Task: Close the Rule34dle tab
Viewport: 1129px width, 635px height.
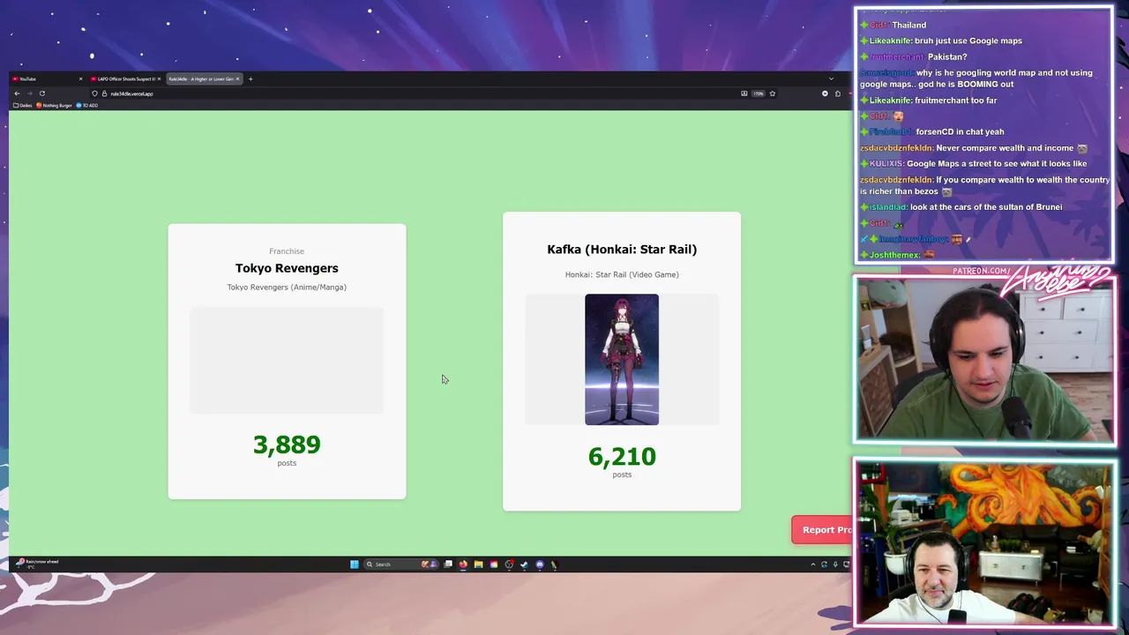Action: pyautogui.click(x=237, y=79)
